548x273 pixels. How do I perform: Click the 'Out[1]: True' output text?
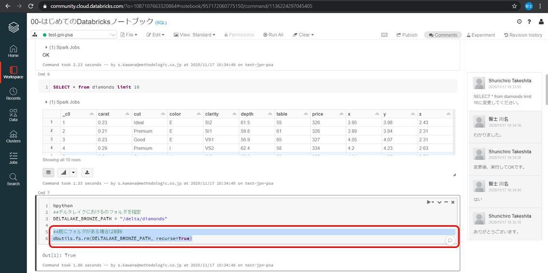pos(59,255)
